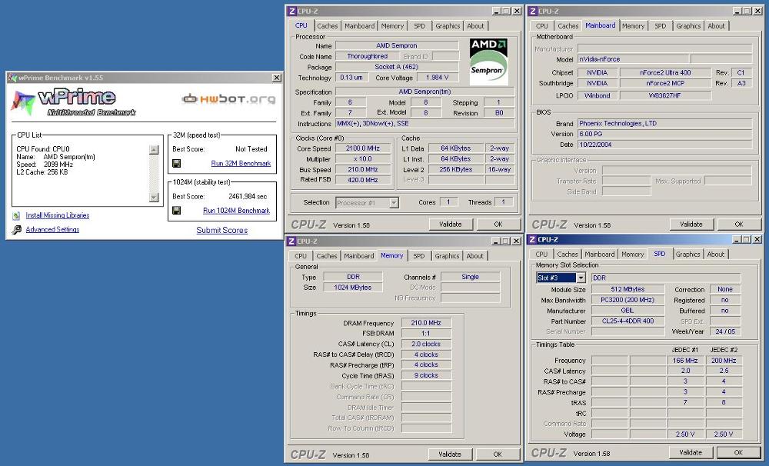
Task: Click the DRAM Frequency 210.0 MHz value
Action: click(426, 323)
